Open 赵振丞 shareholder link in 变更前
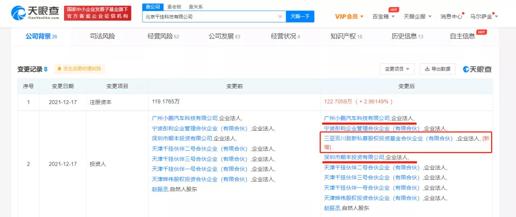Image resolution: width=516 pixels, height=217 pixels. 160,189
